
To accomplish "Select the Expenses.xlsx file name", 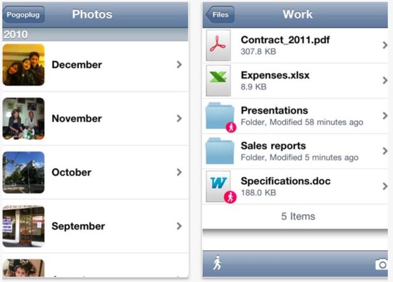I will pos(275,75).
